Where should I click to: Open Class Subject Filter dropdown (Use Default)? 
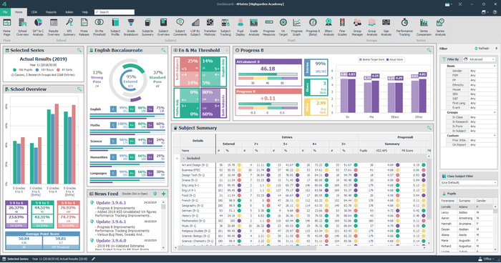(468, 182)
